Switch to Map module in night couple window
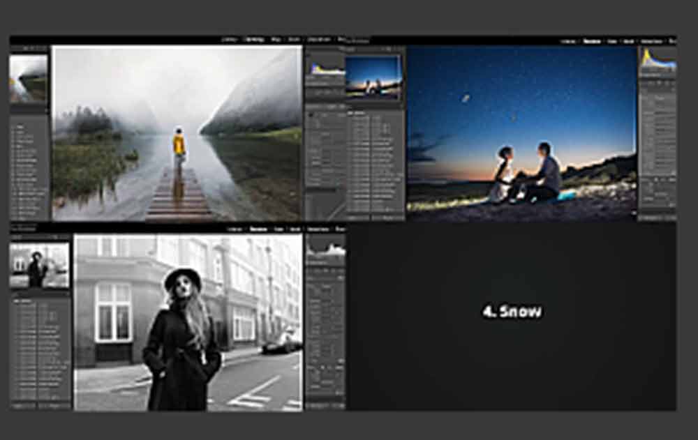 pyautogui.click(x=612, y=41)
